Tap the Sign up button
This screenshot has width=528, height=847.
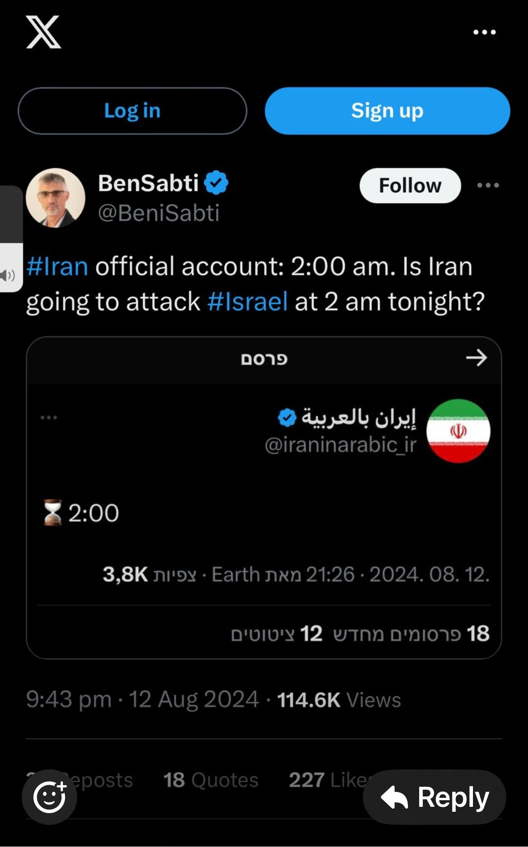[387, 111]
